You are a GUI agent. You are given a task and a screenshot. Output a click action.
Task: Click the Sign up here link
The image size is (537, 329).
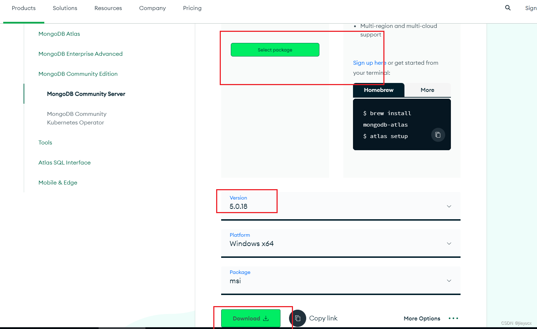coord(369,63)
